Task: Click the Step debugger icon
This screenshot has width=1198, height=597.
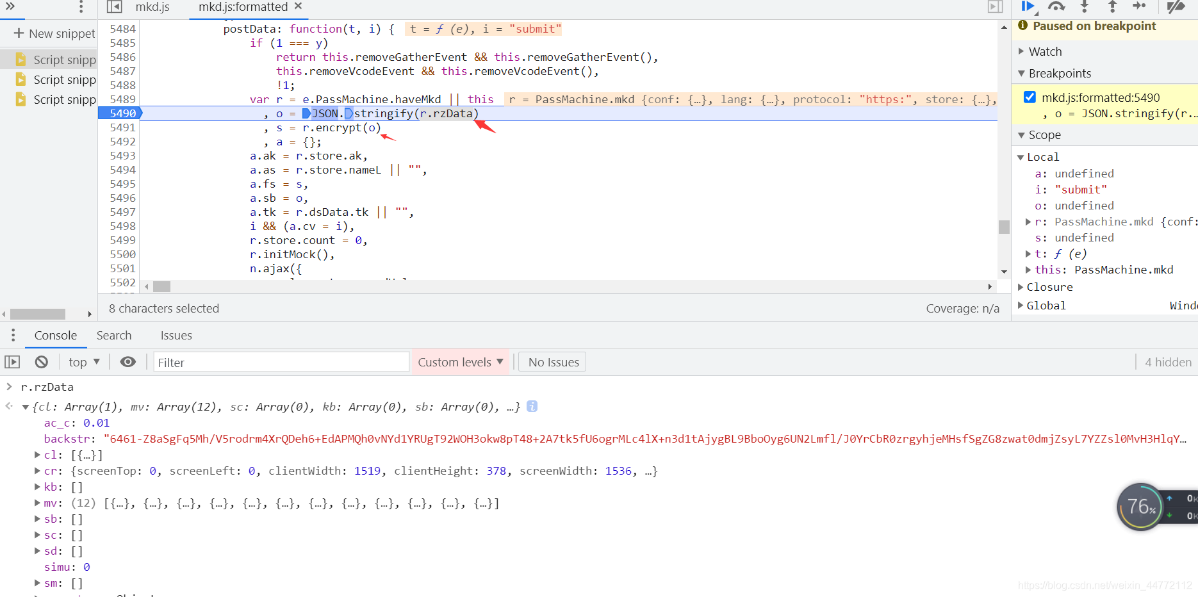Action: pos(1139,6)
